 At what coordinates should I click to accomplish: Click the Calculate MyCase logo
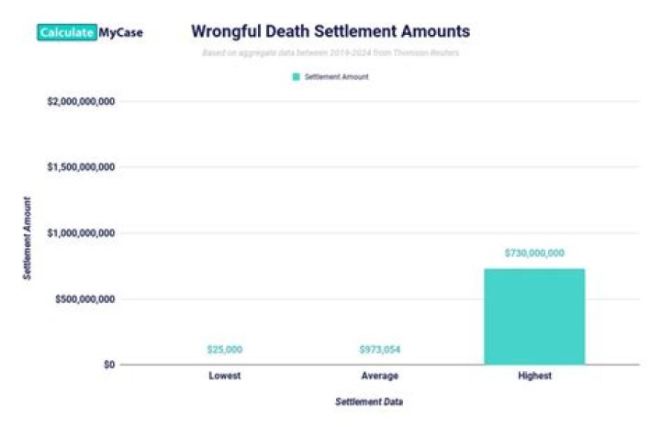pyautogui.click(x=90, y=32)
